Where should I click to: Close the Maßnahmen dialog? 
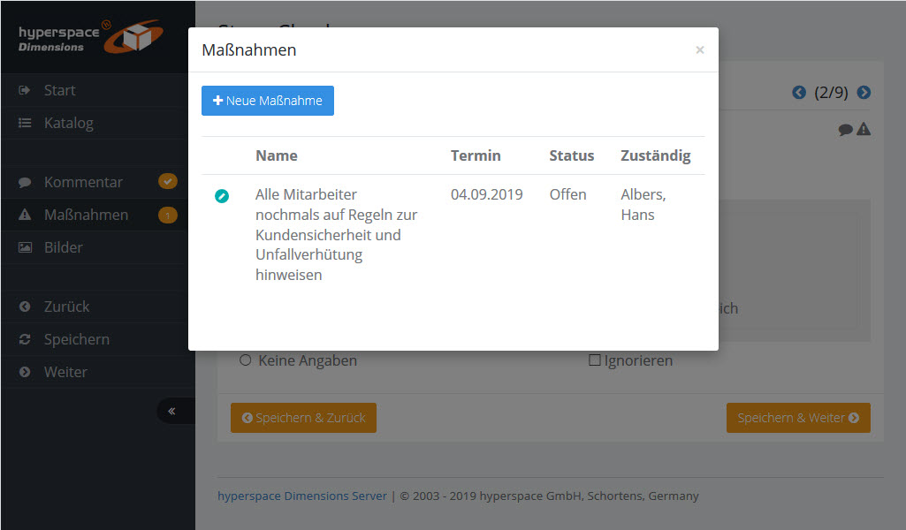tap(700, 50)
